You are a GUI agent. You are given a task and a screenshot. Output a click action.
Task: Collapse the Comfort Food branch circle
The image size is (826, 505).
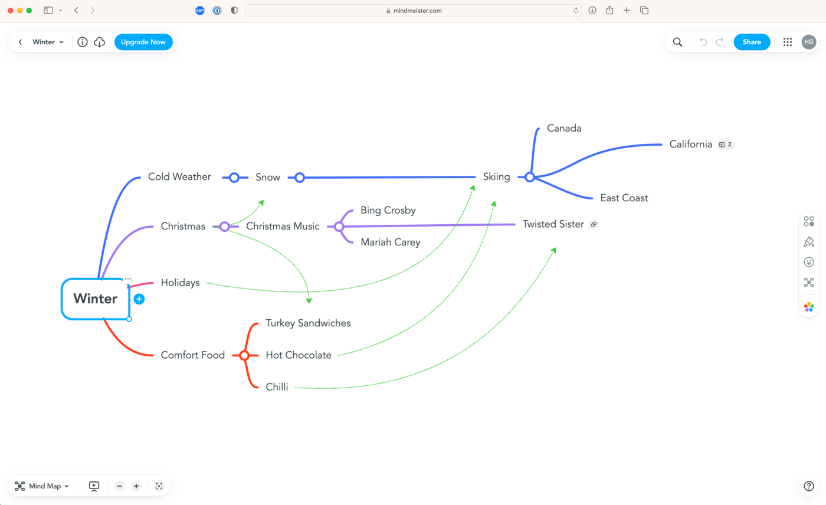click(244, 355)
